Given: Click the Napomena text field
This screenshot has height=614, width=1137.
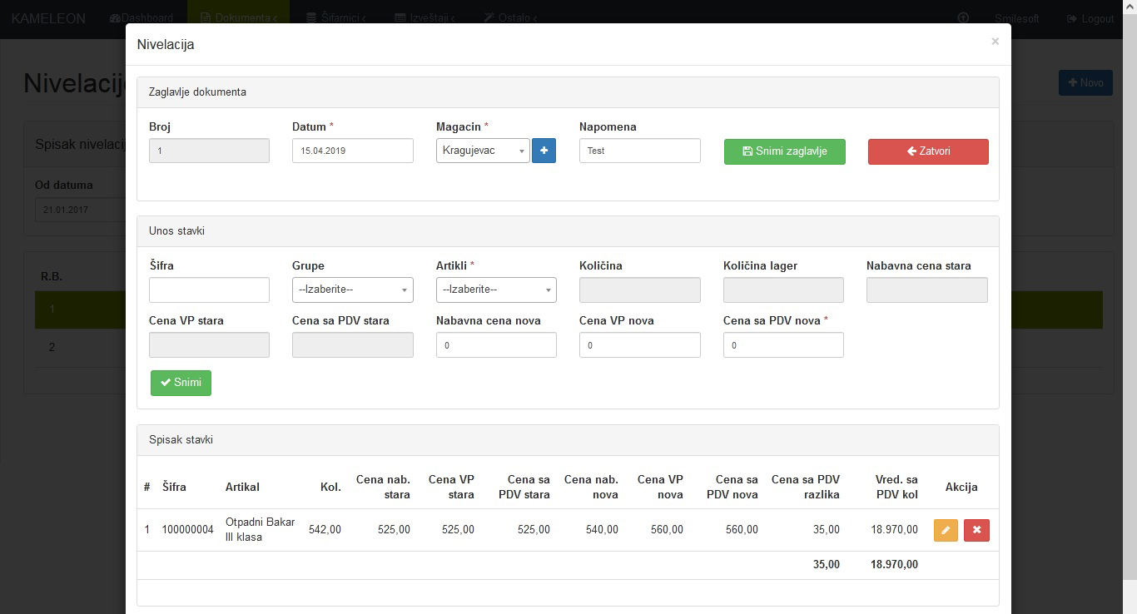Looking at the screenshot, I should (x=639, y=151).
